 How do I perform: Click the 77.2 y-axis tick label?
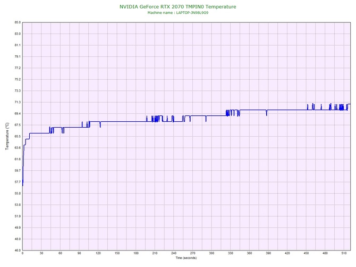[x=18, y=68]
